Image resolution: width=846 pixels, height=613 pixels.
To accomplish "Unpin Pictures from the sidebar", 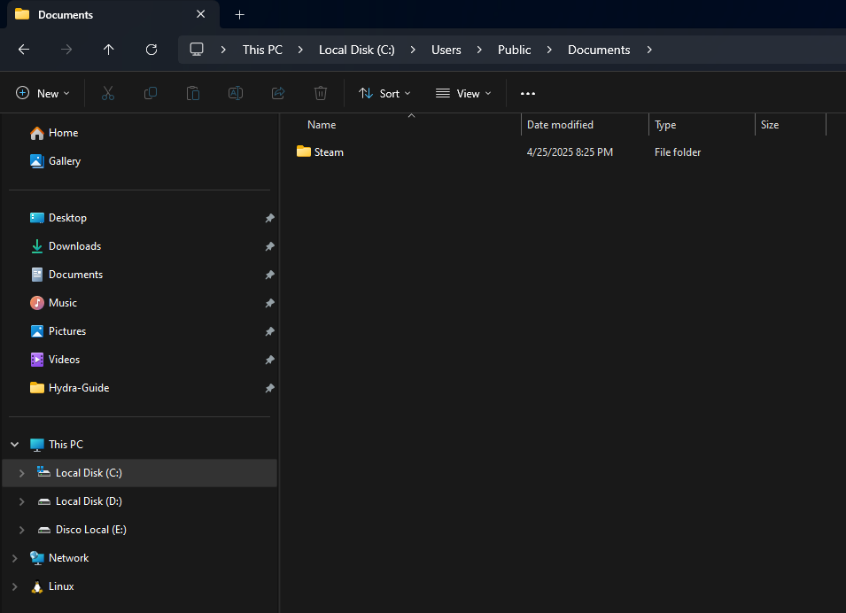I will (270, 330).
